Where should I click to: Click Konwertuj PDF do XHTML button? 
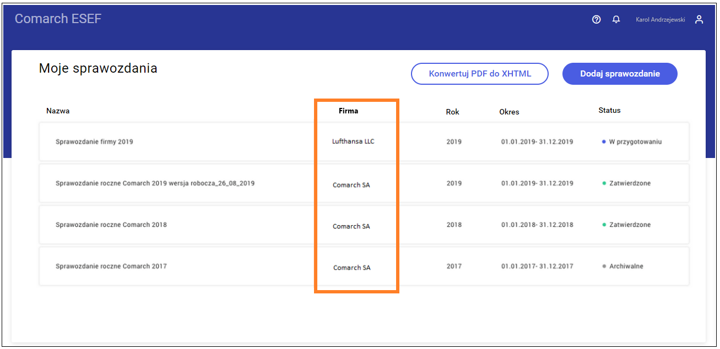[480, 74]
